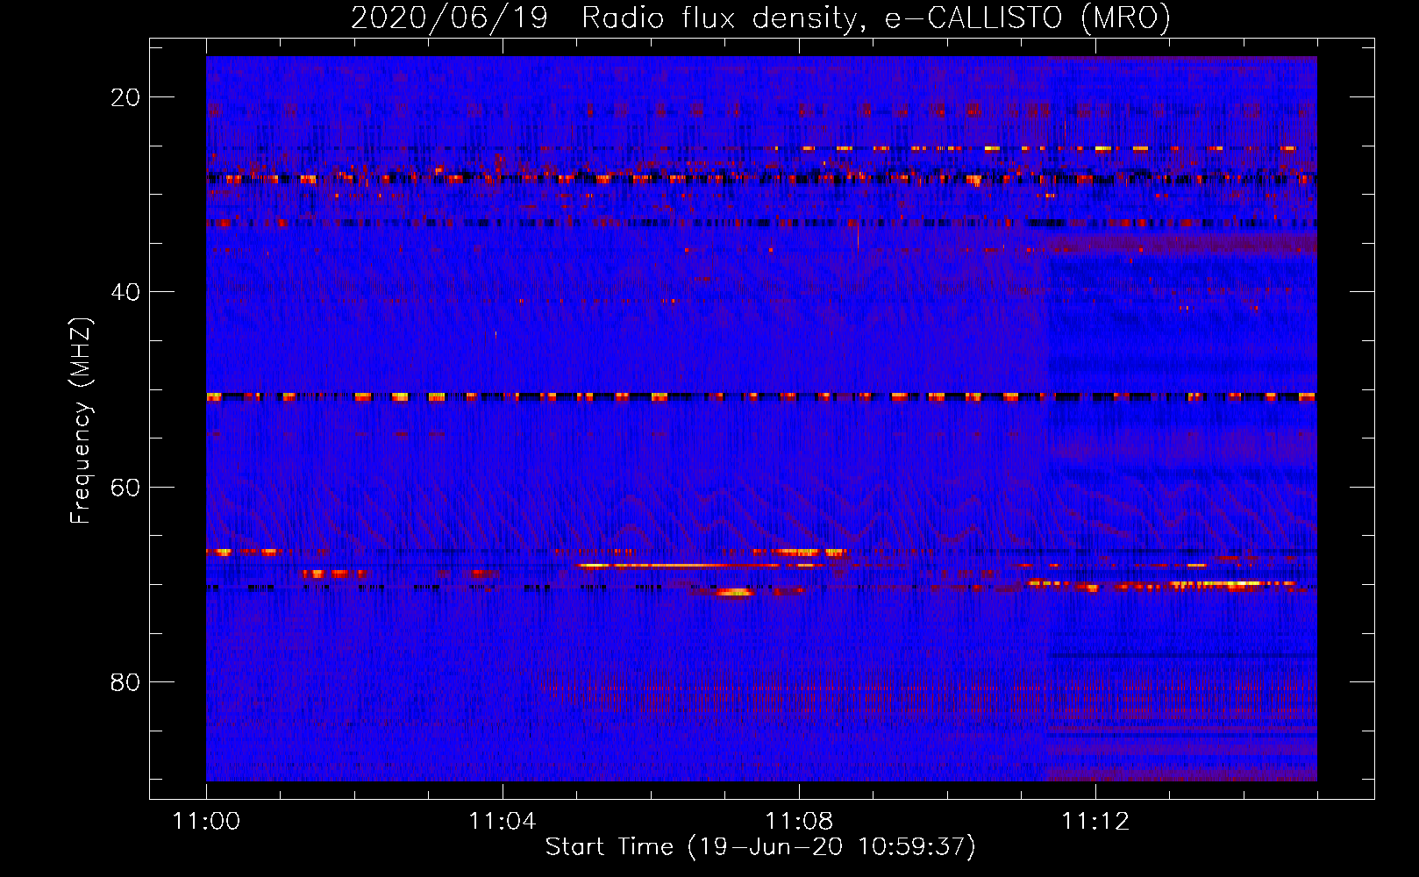Click the 11:04 time tick label
Image resolution: width=1419 pixels, height=877 pixels.
(503, 821)
